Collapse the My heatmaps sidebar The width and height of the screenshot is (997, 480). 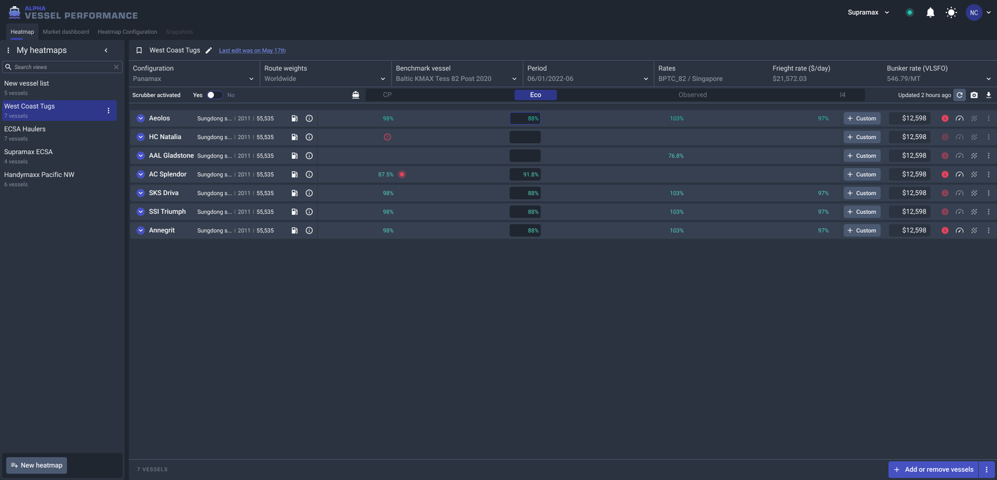click(106, 50)
